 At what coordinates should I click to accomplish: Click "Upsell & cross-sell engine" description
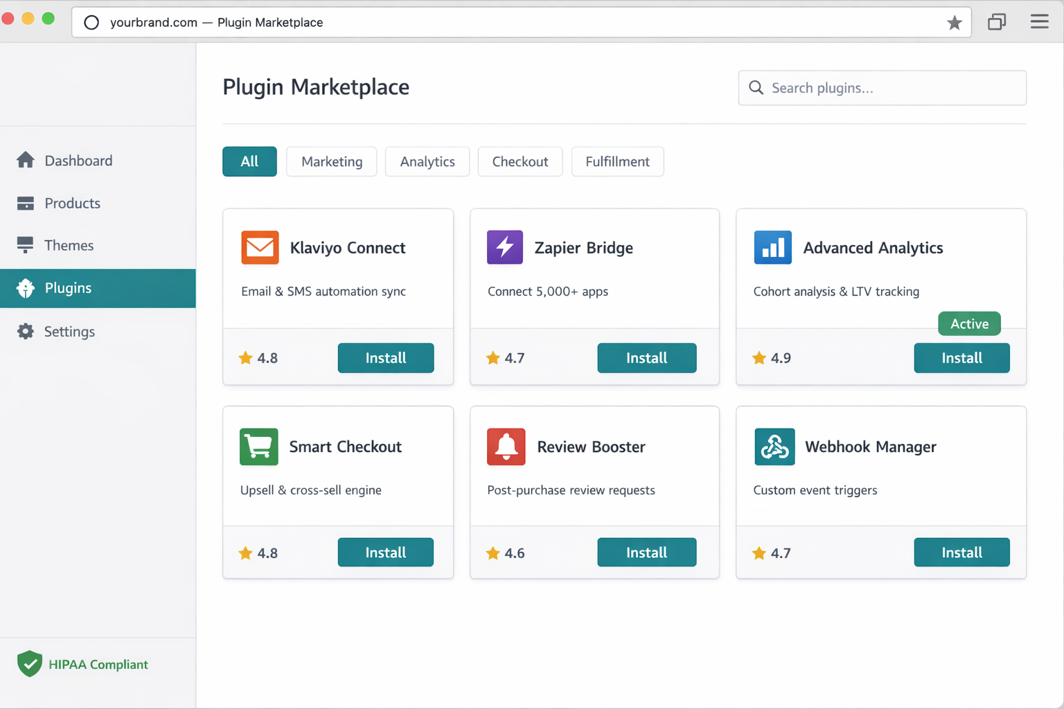pyautogui.click(x=311, y=490)
